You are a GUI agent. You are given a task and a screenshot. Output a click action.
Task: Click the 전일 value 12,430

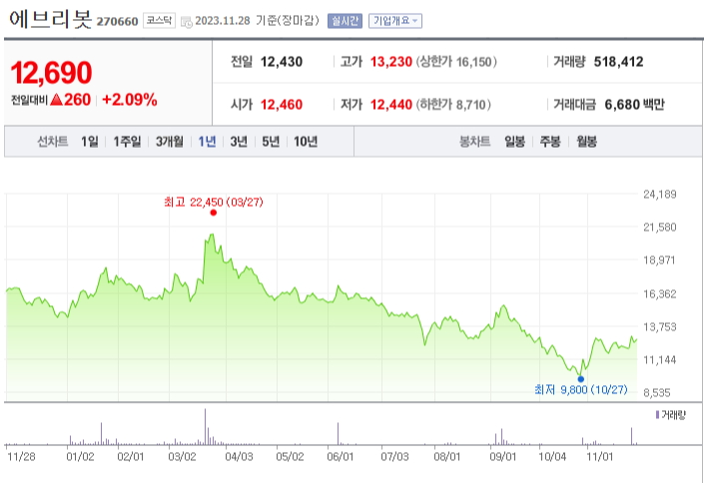(x=282, y=62)
